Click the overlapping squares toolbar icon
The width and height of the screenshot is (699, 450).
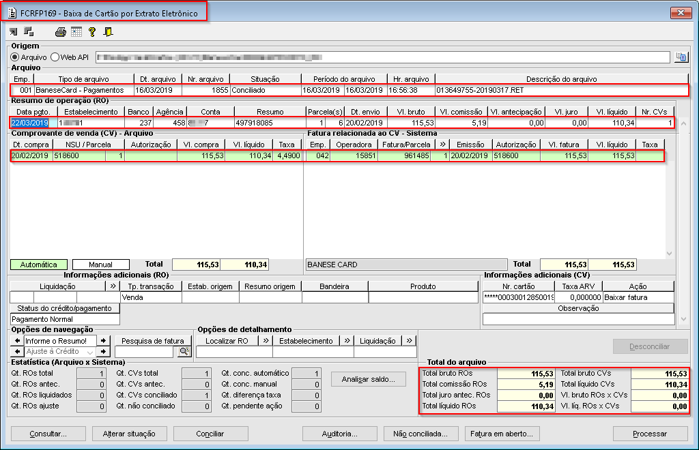click(29, 31)
